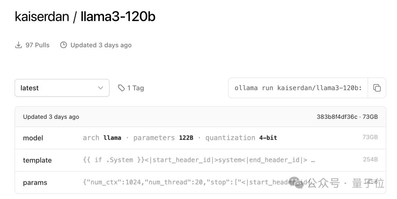Click the clock Updated icon
This screenshot has height=199, width=397.
point(64,45)
